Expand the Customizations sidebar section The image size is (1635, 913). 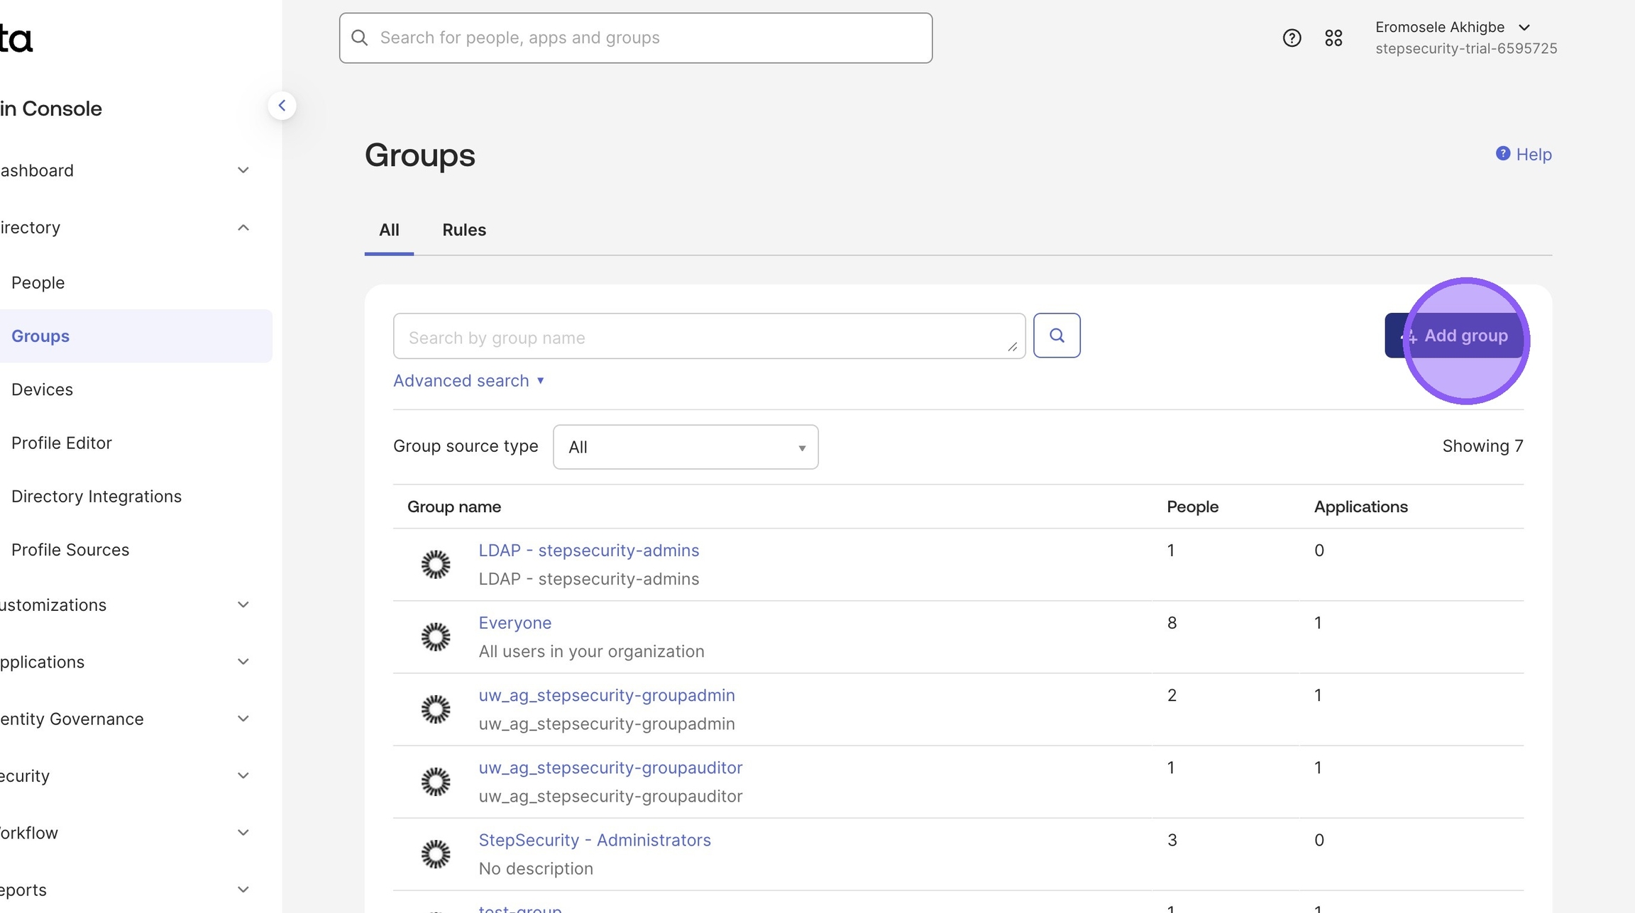243,605
